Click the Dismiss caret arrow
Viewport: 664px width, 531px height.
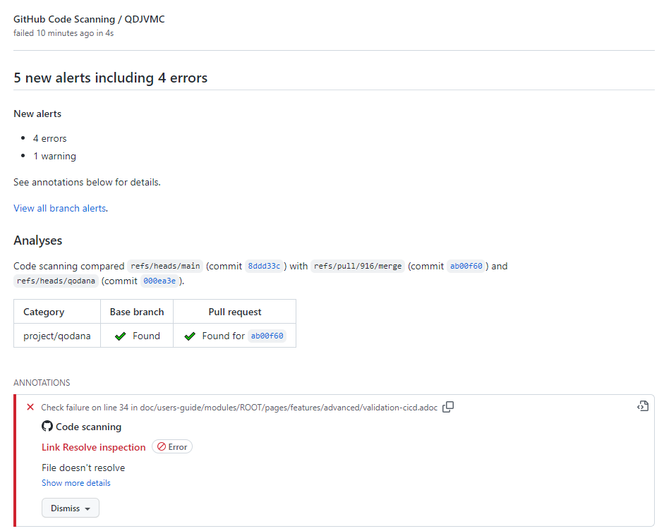point(87,508)
